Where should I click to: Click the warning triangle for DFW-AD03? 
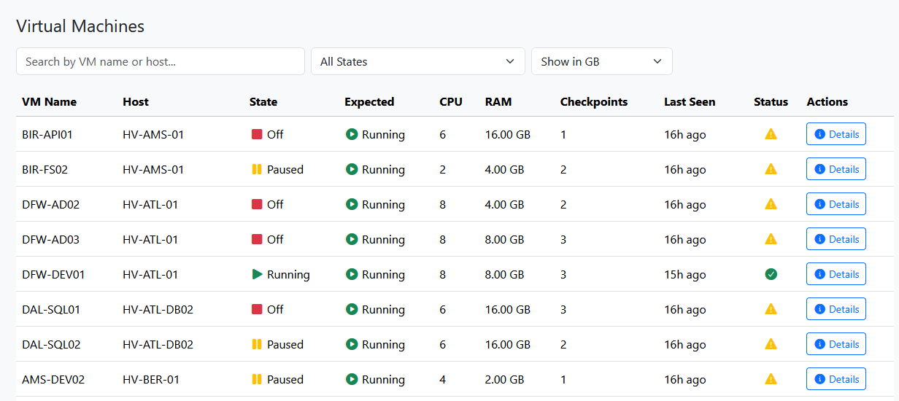click(771, 239)
